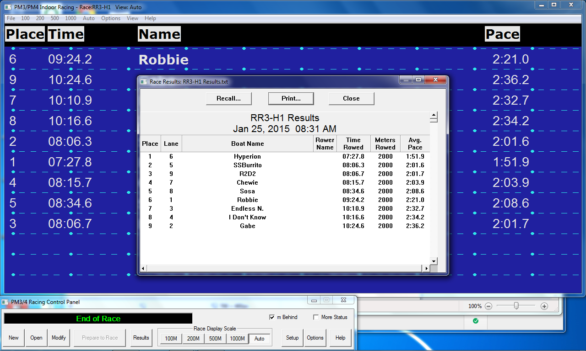Uncheck the m Behind checkbox
This screenshot has height=351, width=586.
[x=272, y=317]
